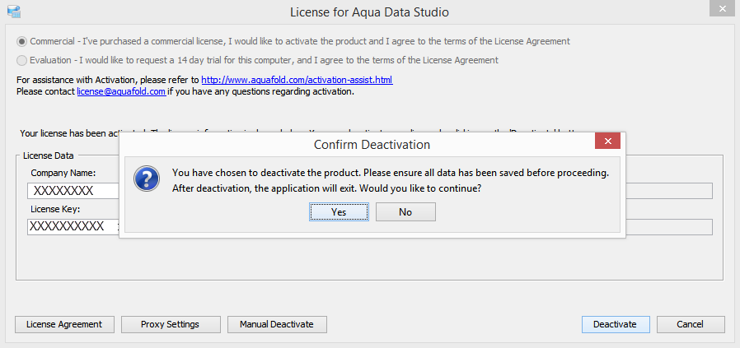This screenshot has height=348, width=740.
Task: Click the Aqua Data Studio window icon
Action: pyautogui.click(x=12, y=12)
